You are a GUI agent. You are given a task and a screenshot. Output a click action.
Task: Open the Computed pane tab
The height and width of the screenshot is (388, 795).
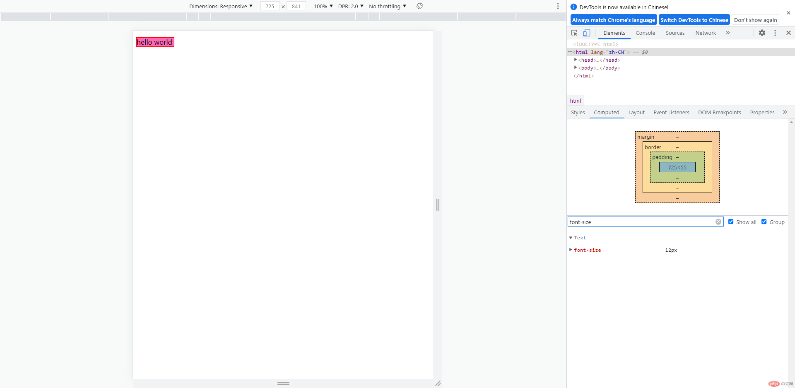pos(606,113)
